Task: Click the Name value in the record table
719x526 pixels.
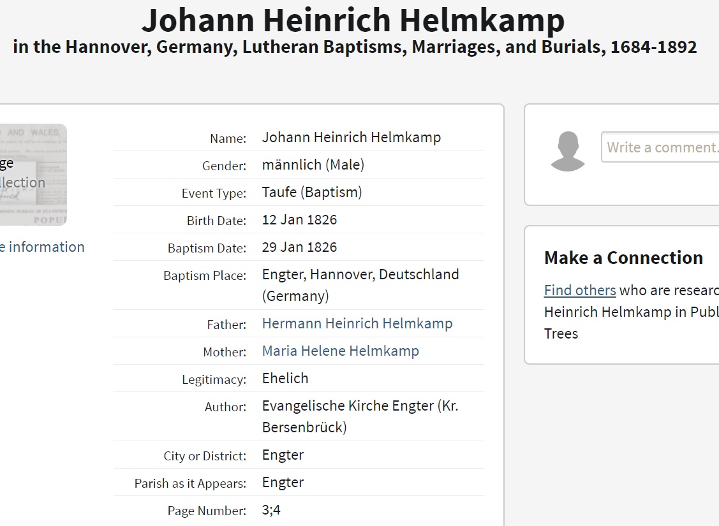Action: (x=351, y=138)
